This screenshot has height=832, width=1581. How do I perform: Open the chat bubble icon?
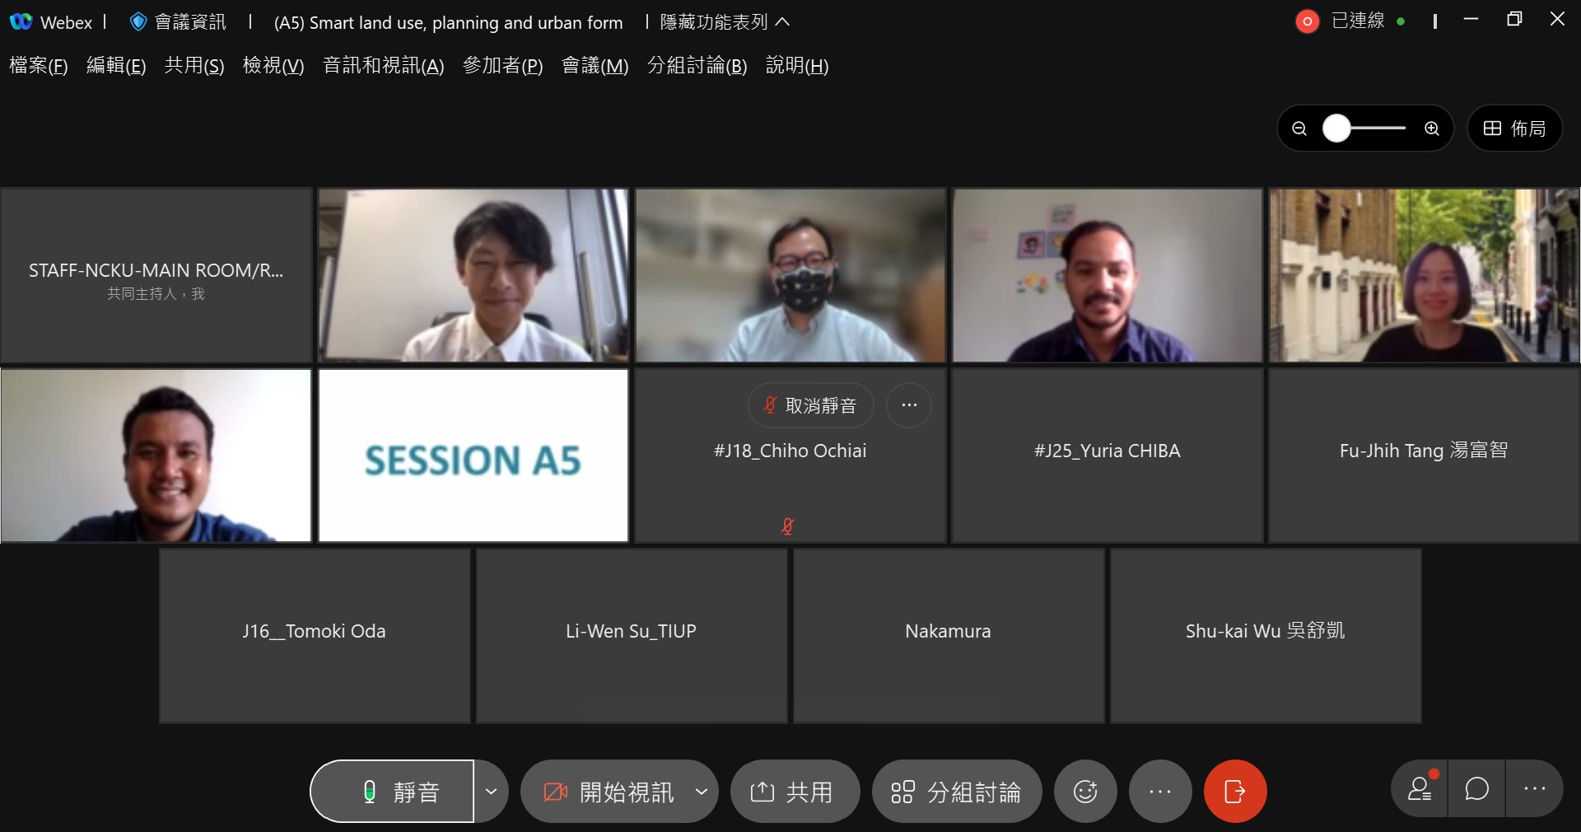pos(1477,789)
